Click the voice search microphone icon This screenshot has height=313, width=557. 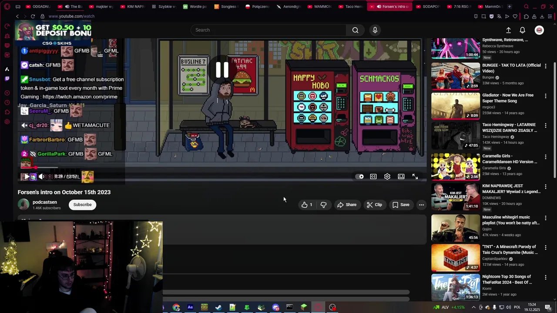point(375,30)
